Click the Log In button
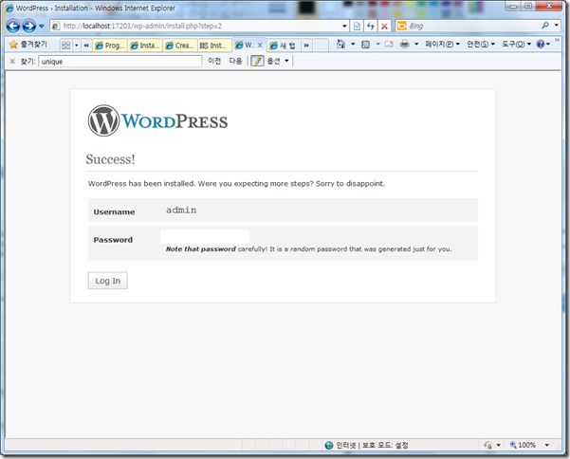 [107, 281]
